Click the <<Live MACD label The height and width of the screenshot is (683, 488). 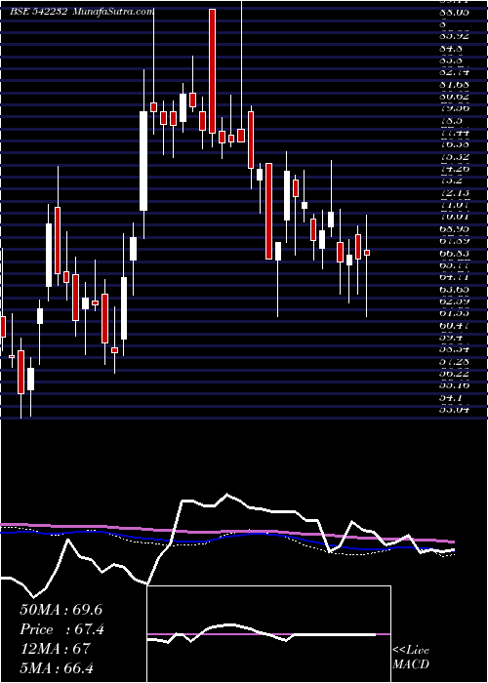411,658
